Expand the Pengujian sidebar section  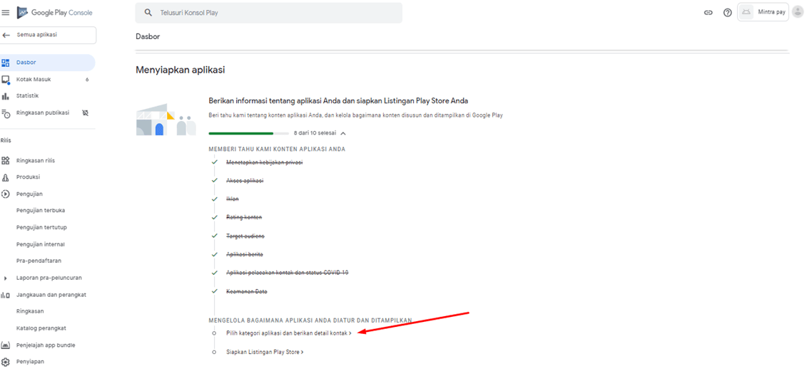coord(6,194)
